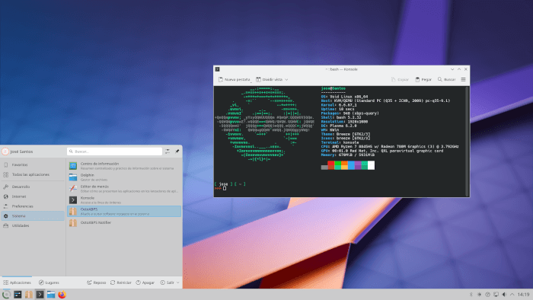The width and height of the screenshot is (533, 300).
Task: Minimize the Konsole window
Action: pyautogui.click(x=452, y=69)
